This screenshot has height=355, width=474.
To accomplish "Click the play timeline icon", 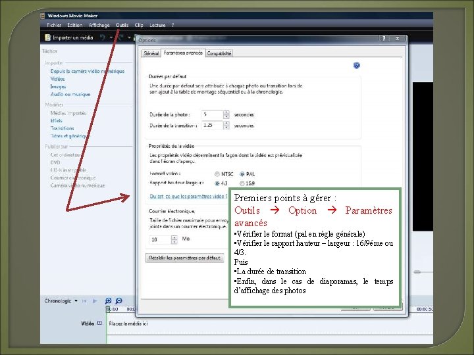I will pyautogui.click(x=95, y=301).
